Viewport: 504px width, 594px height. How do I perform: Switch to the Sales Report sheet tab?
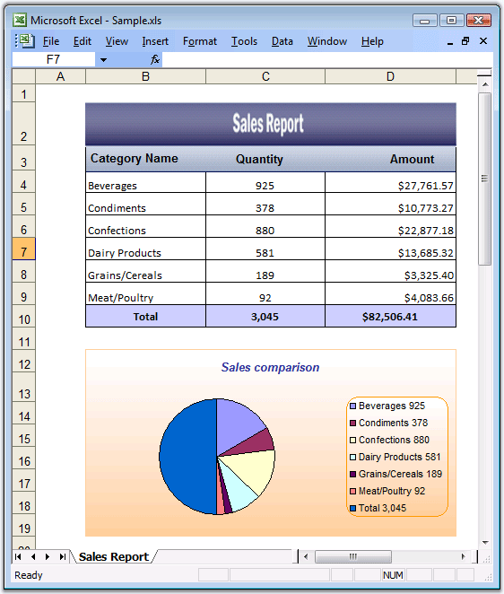pos(114,556)
